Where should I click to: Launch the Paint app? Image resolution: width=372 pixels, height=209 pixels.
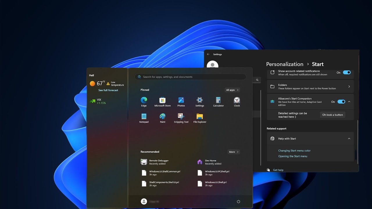[162, 118]
